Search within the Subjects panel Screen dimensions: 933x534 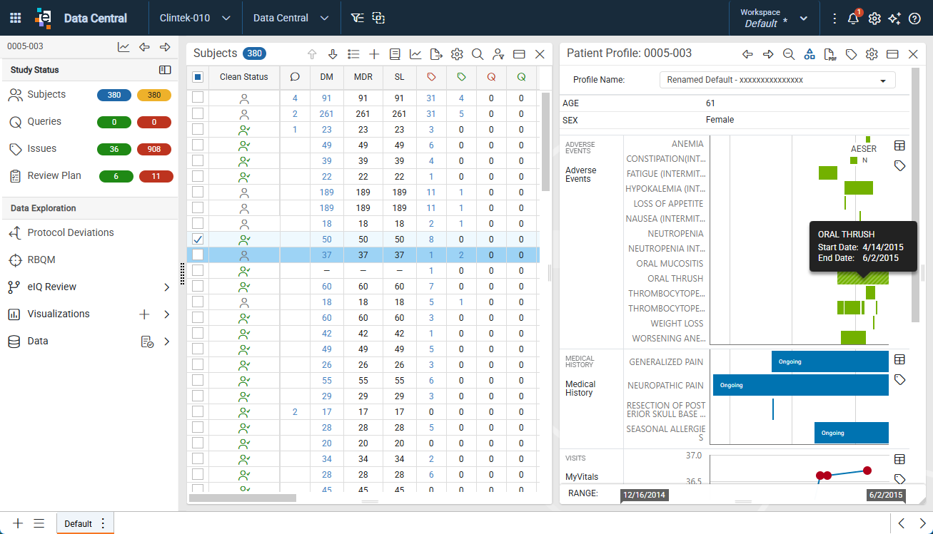coord(478,54)
